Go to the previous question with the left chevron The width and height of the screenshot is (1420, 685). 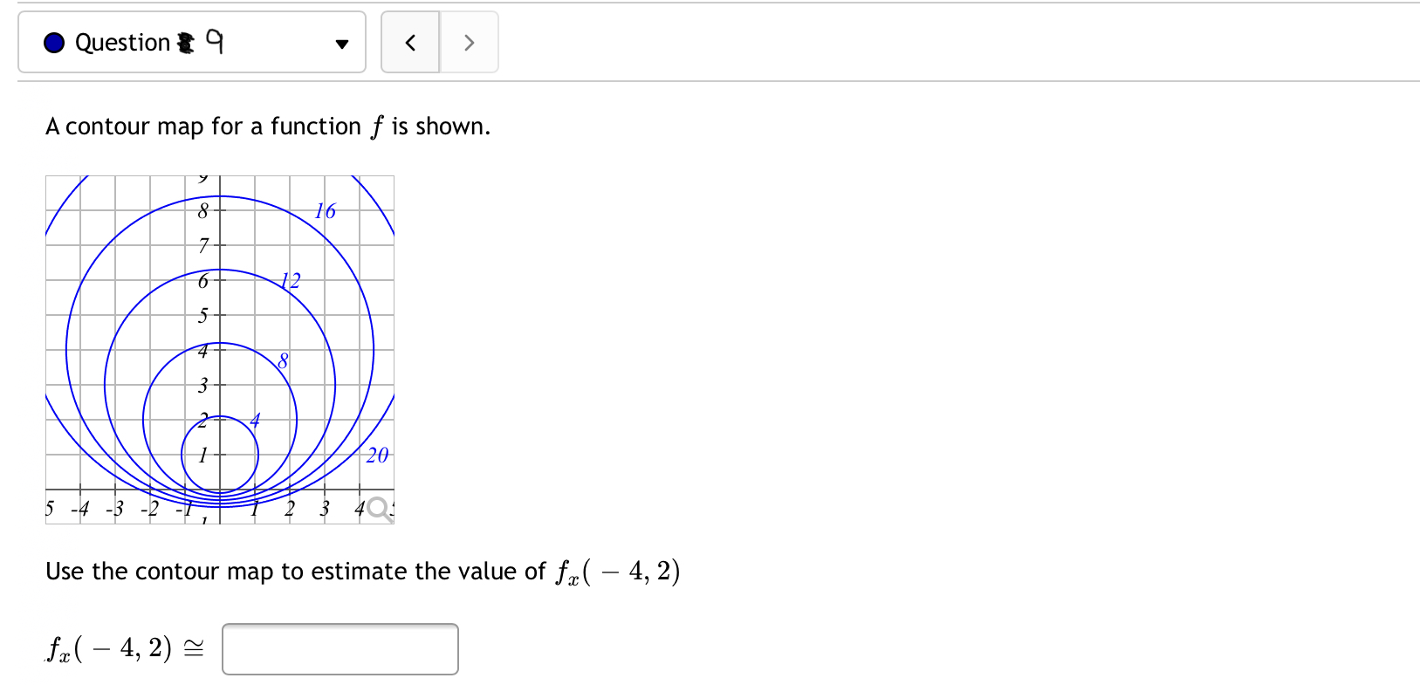410,42
